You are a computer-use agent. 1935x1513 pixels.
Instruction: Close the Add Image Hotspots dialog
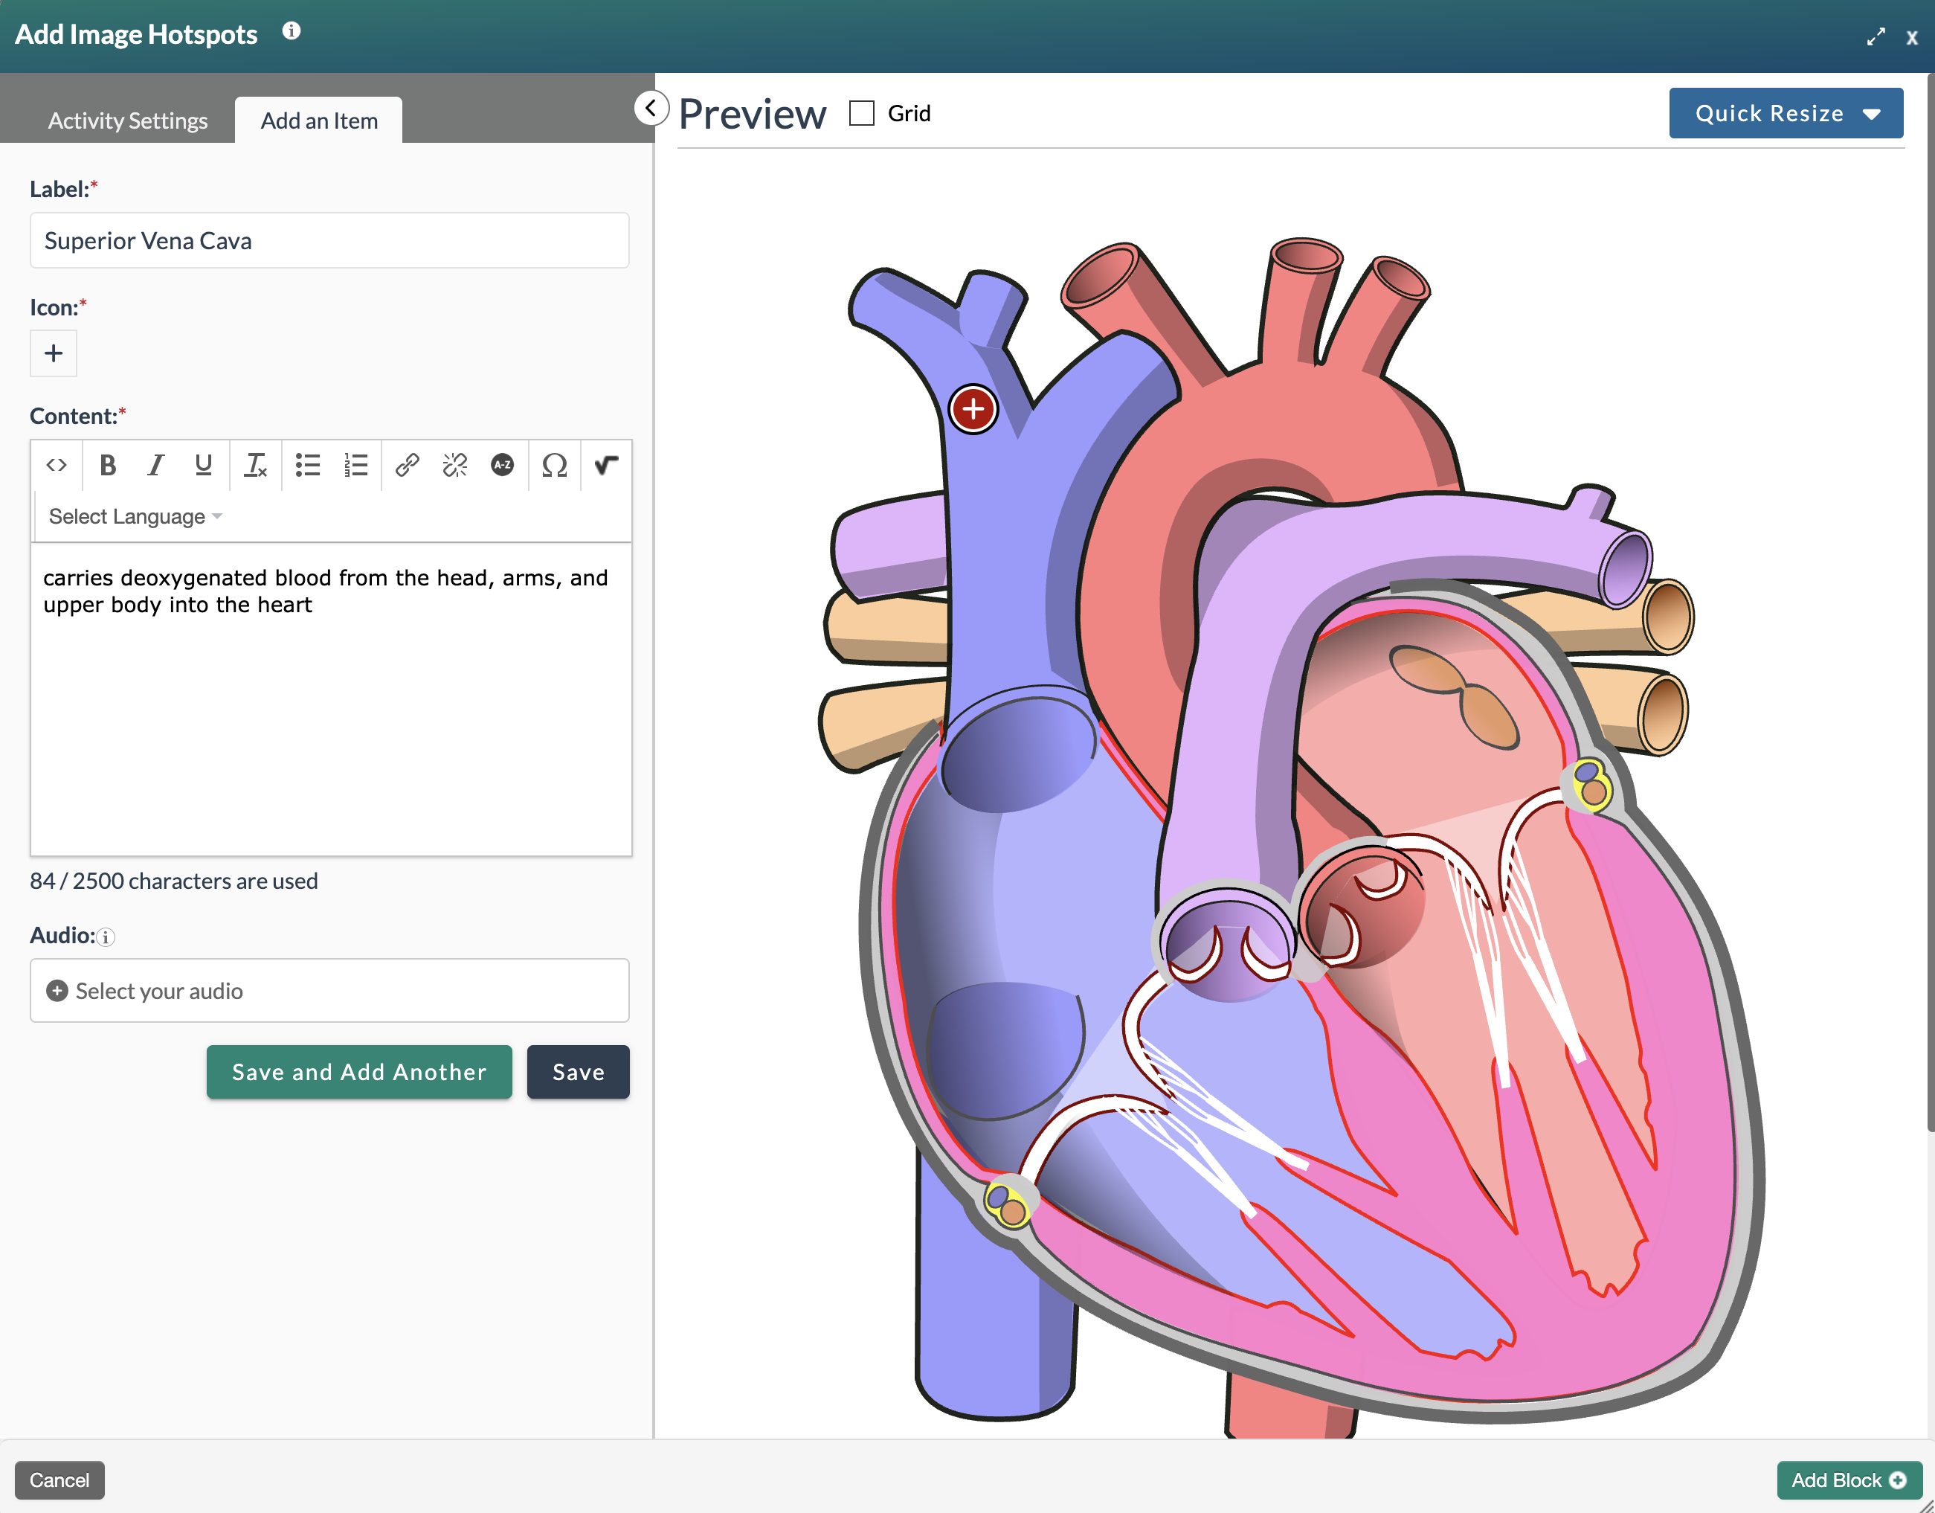[1912, 37]
